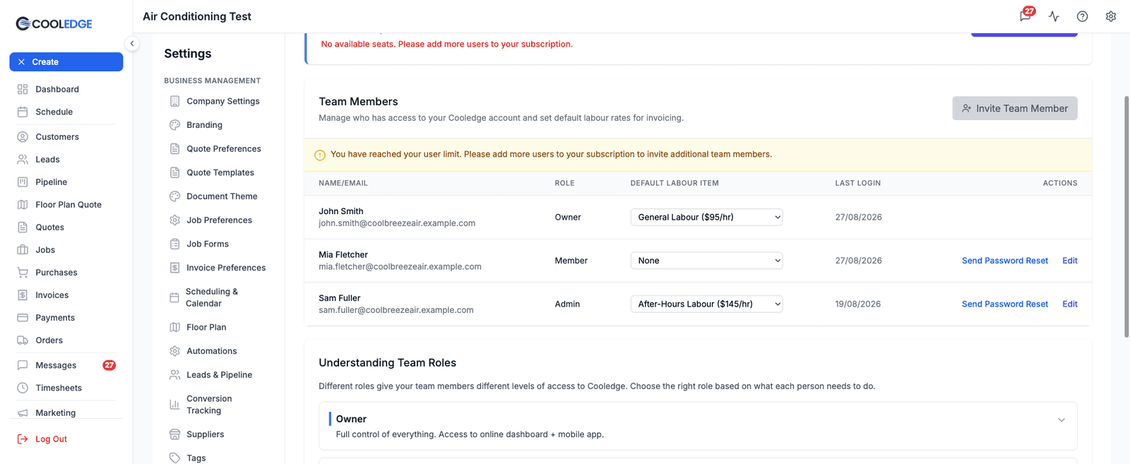
Task: Click the NAME/EMAIL column header
Action: [x=343, y=183]
